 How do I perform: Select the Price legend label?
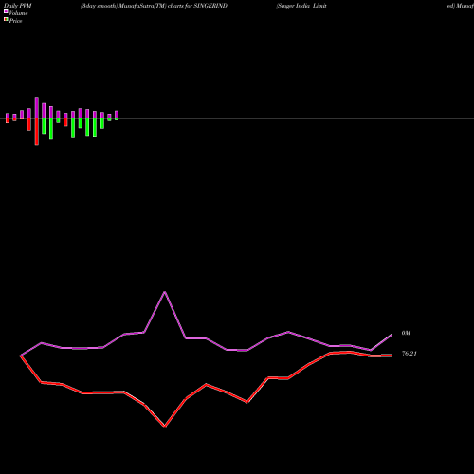click(15, 21)
